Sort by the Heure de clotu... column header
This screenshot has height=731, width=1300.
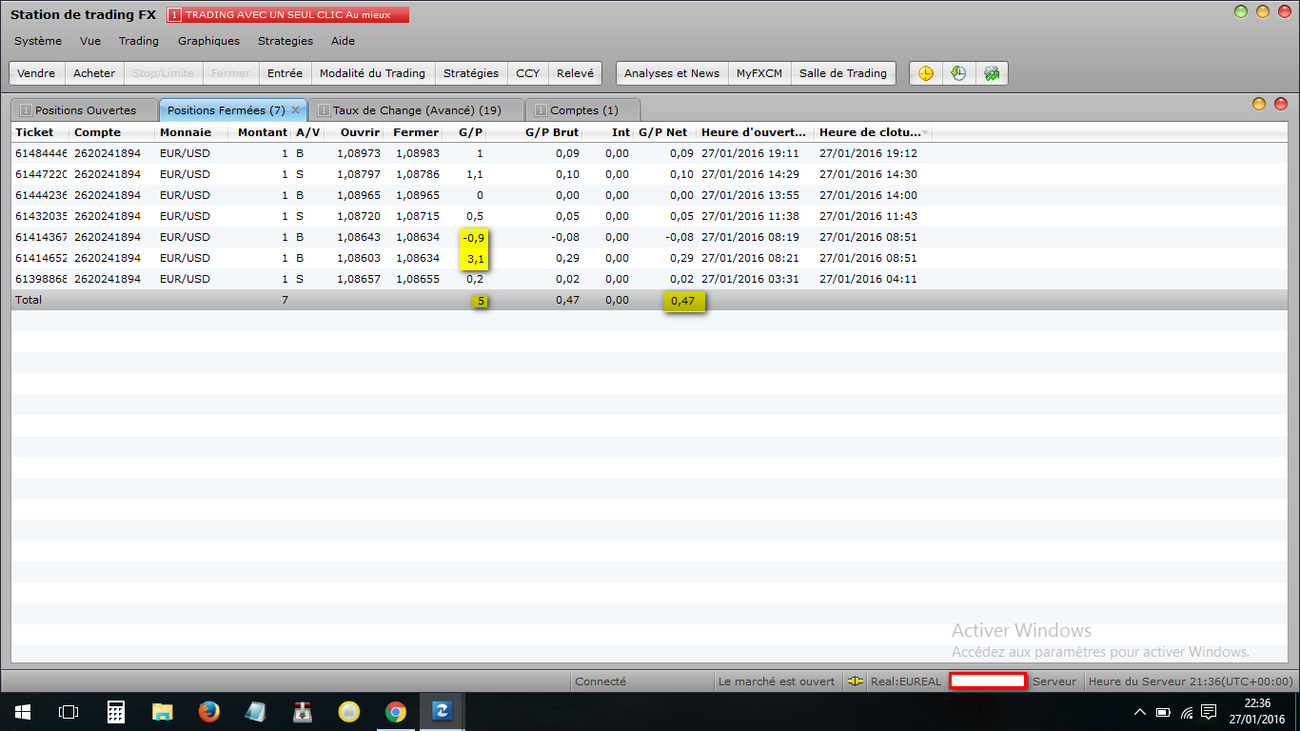[x=873, y=132]
